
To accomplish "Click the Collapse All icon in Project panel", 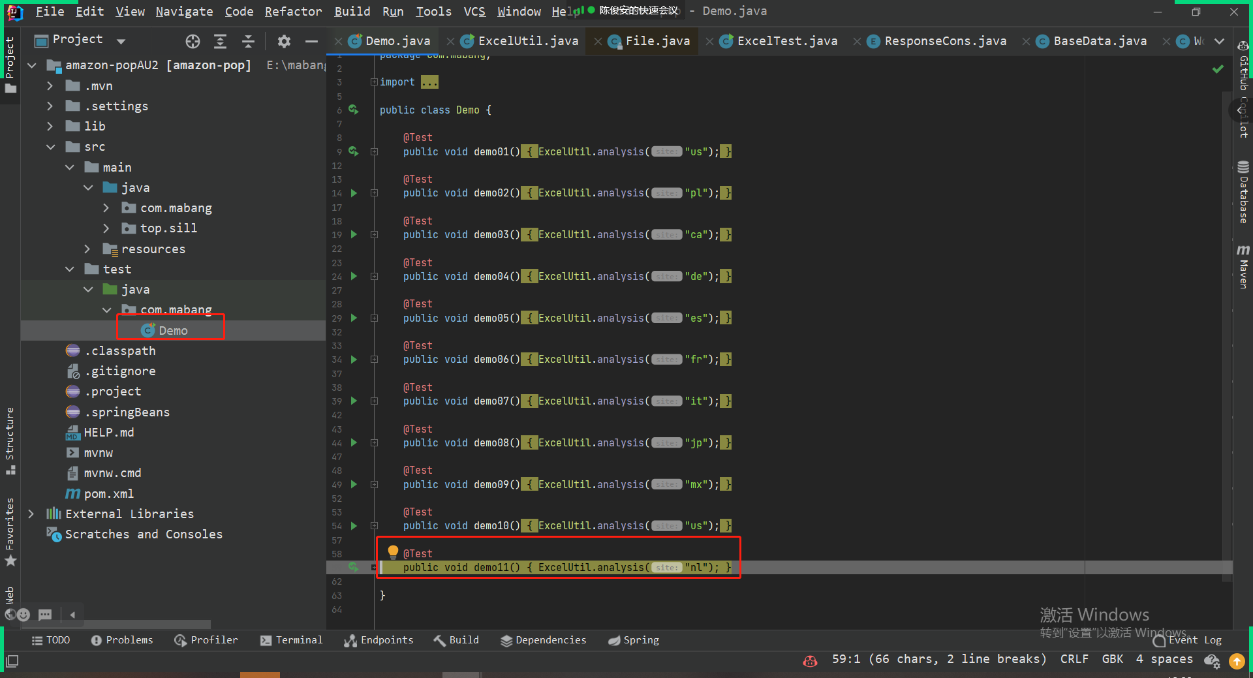I will pyautogui.click(x=248, y=42).
